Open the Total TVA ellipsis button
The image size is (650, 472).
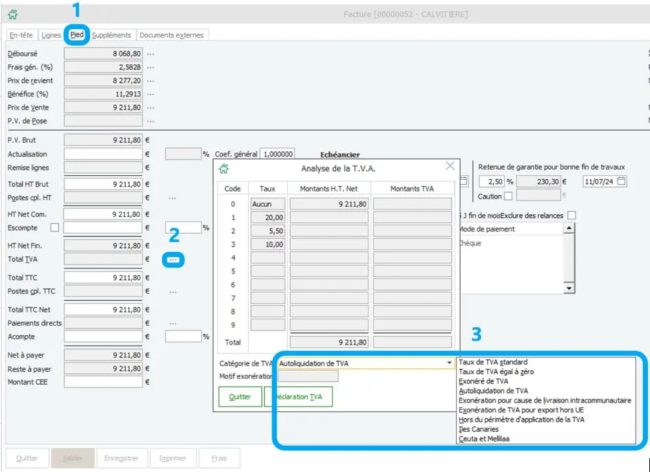click(x=173, y=260)
